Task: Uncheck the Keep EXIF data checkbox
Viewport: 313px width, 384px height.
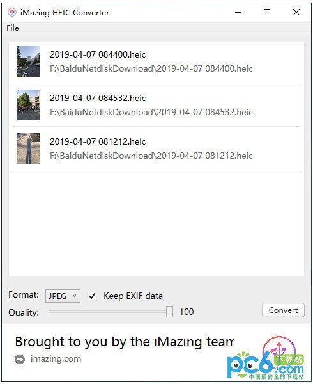Action: click(x=92, y=296)
